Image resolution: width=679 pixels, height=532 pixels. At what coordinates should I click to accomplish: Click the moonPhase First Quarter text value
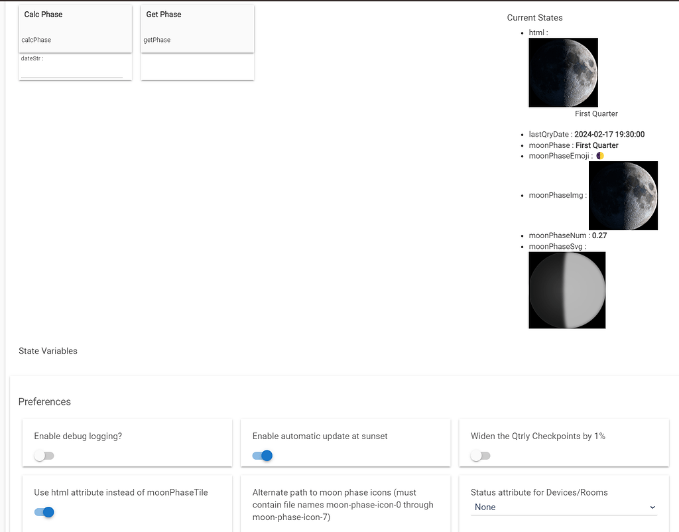point(597,145)
